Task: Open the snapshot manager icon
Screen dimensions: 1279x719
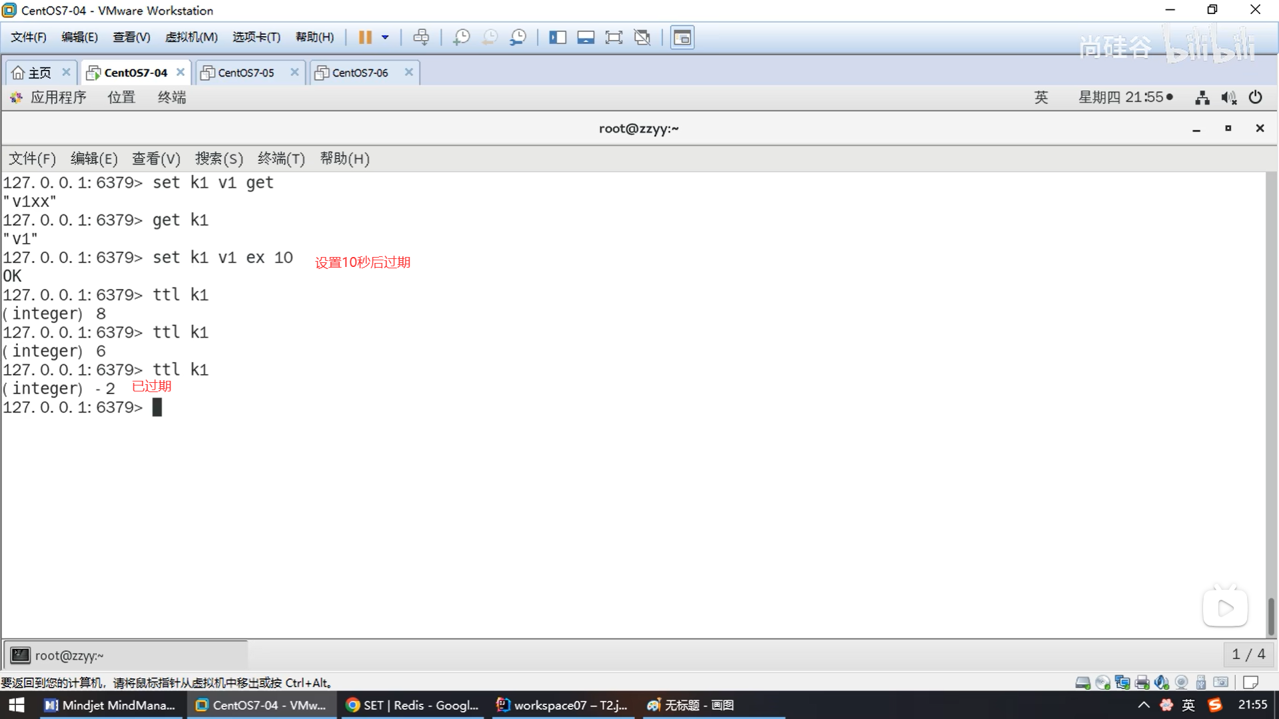Action: pyautogui.click(x=518, y=37)
